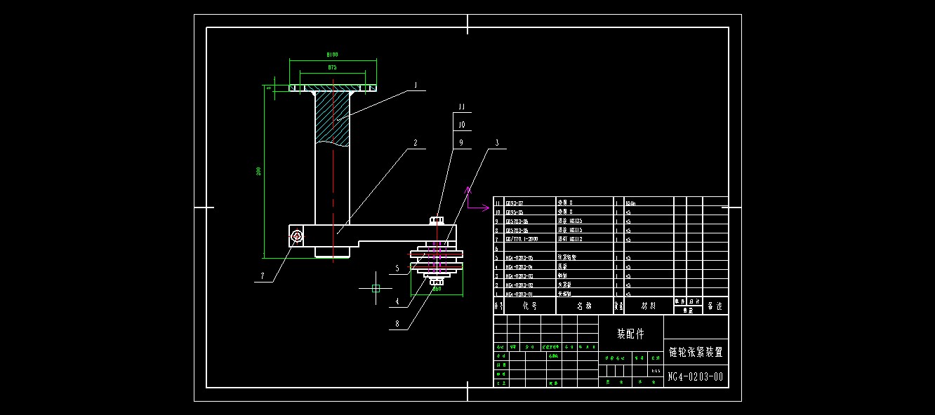
Task: Click the 代号 column header
Action: (x=530, y=306)
